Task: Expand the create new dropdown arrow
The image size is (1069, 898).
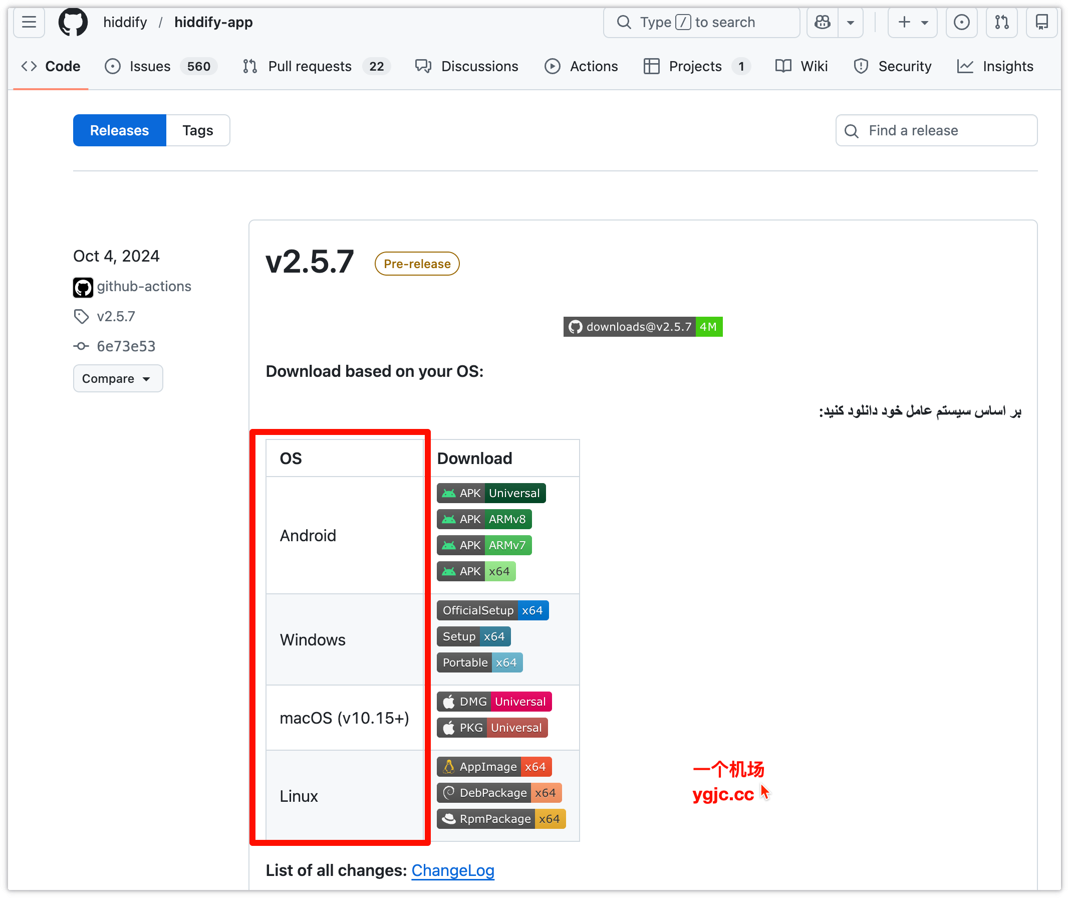Action: pyautogui.click(x=925, y=23)
